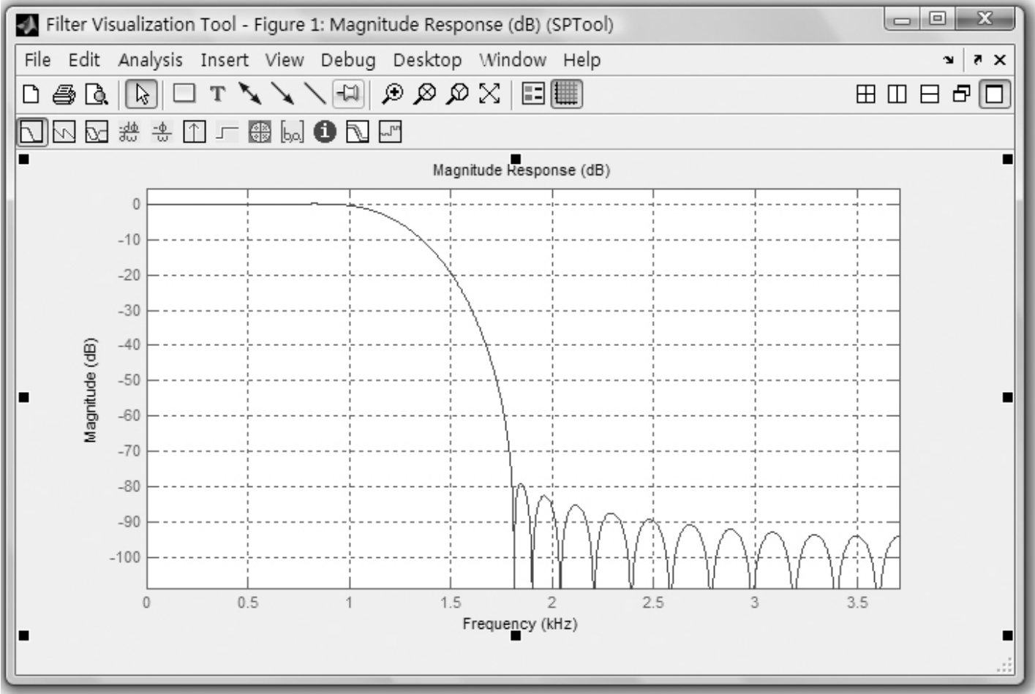Open the View menu
Viewport: 1035px width, 694px height.
tap(284, 59)
